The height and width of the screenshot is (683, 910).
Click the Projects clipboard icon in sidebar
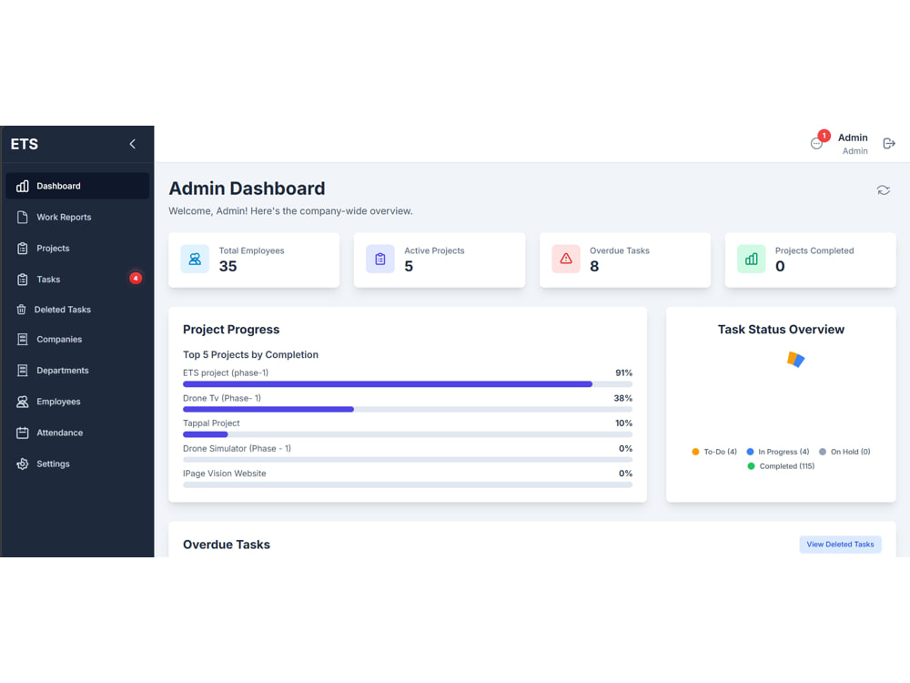click(x=22, y=248)
